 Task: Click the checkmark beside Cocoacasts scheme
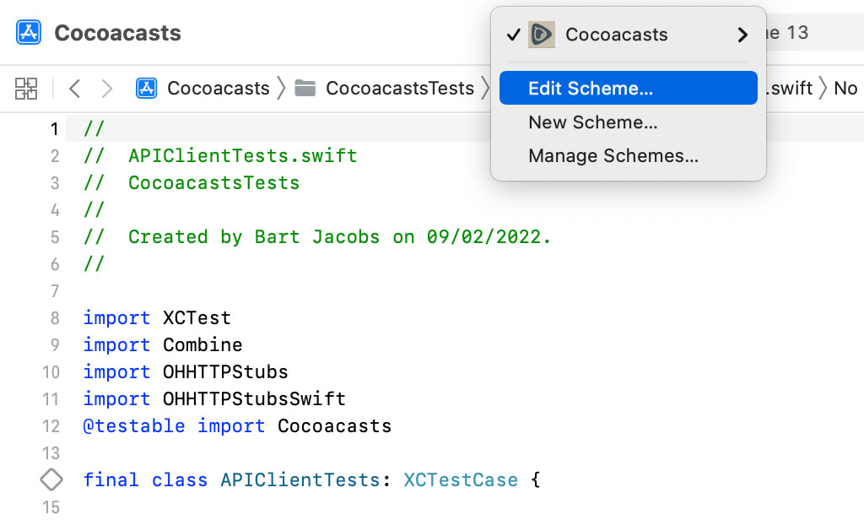coord(513,35)
